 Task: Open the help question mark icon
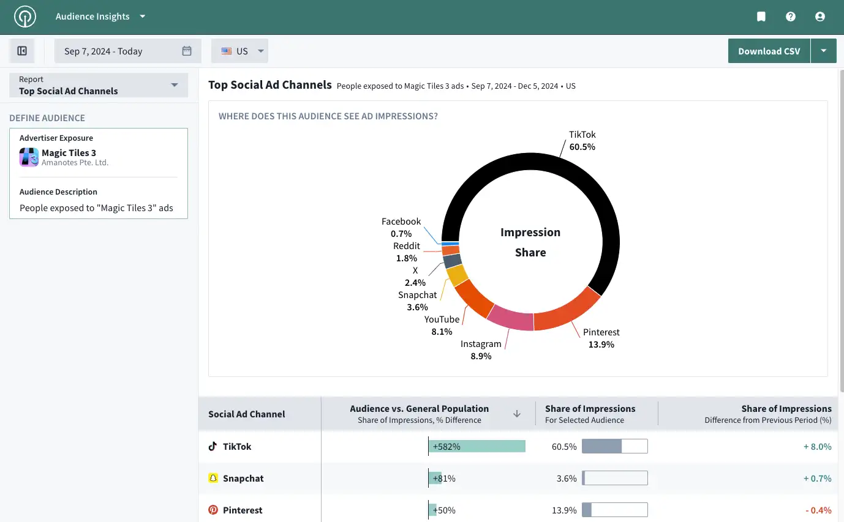point(791,17)
